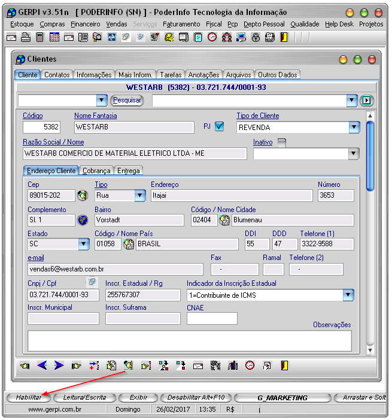Open the calendar grid icon in main toolbar
Image resolution: width=392 pixels, height=420 pixels.
54,37
